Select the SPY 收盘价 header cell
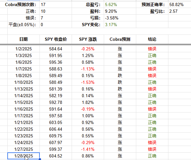Viewport: 191px width, 160px height. [56, 39]
